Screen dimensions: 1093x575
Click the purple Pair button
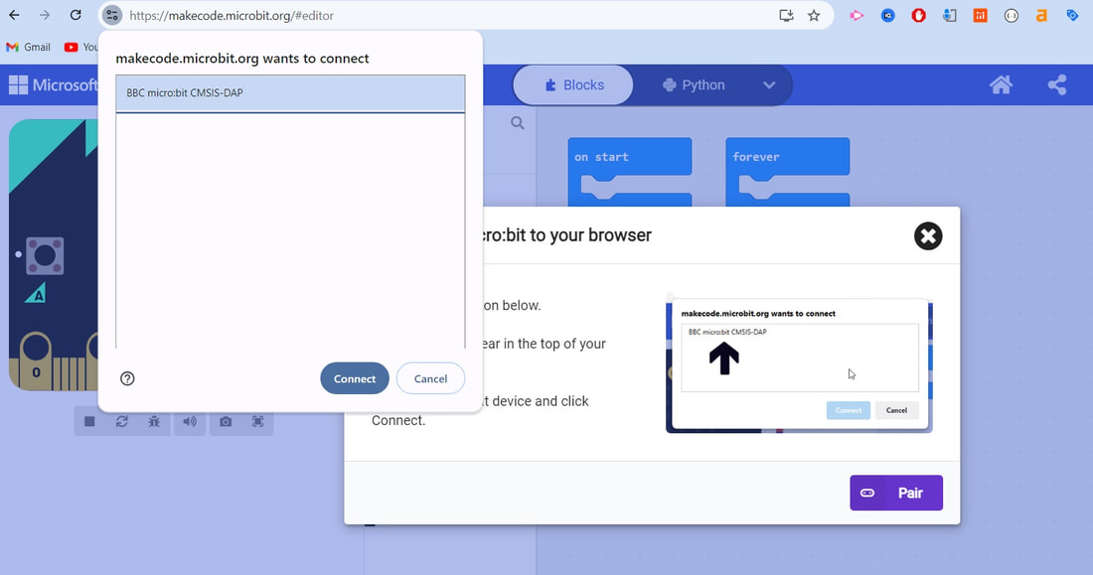tap(895, 493)
